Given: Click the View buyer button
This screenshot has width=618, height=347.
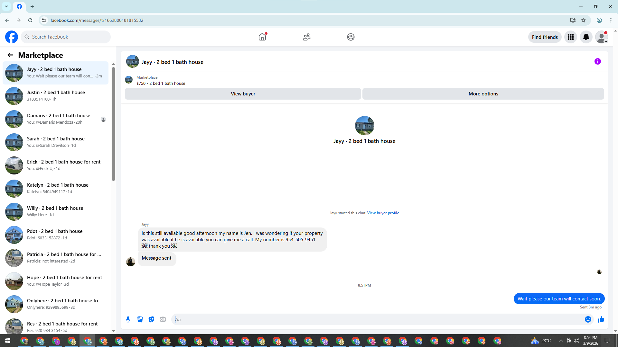Looking at the screenshot, I should tap(243, 94).
